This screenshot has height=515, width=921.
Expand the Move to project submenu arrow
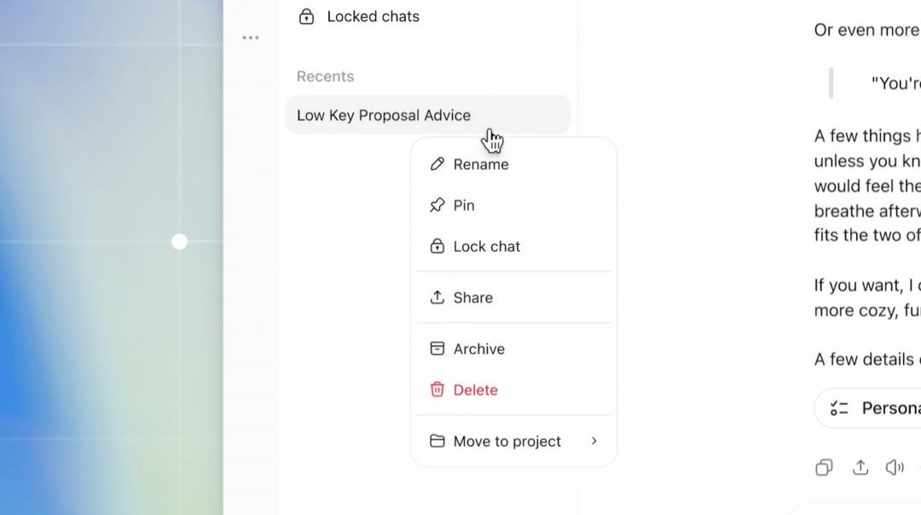(594, 441)
